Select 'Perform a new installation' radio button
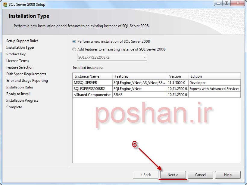This screenshot has height=185, width=247. coord(74,42)
